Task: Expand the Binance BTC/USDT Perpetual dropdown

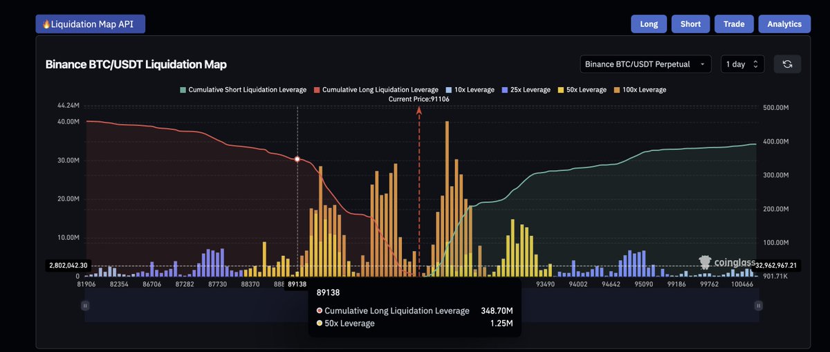Action: 646,64
